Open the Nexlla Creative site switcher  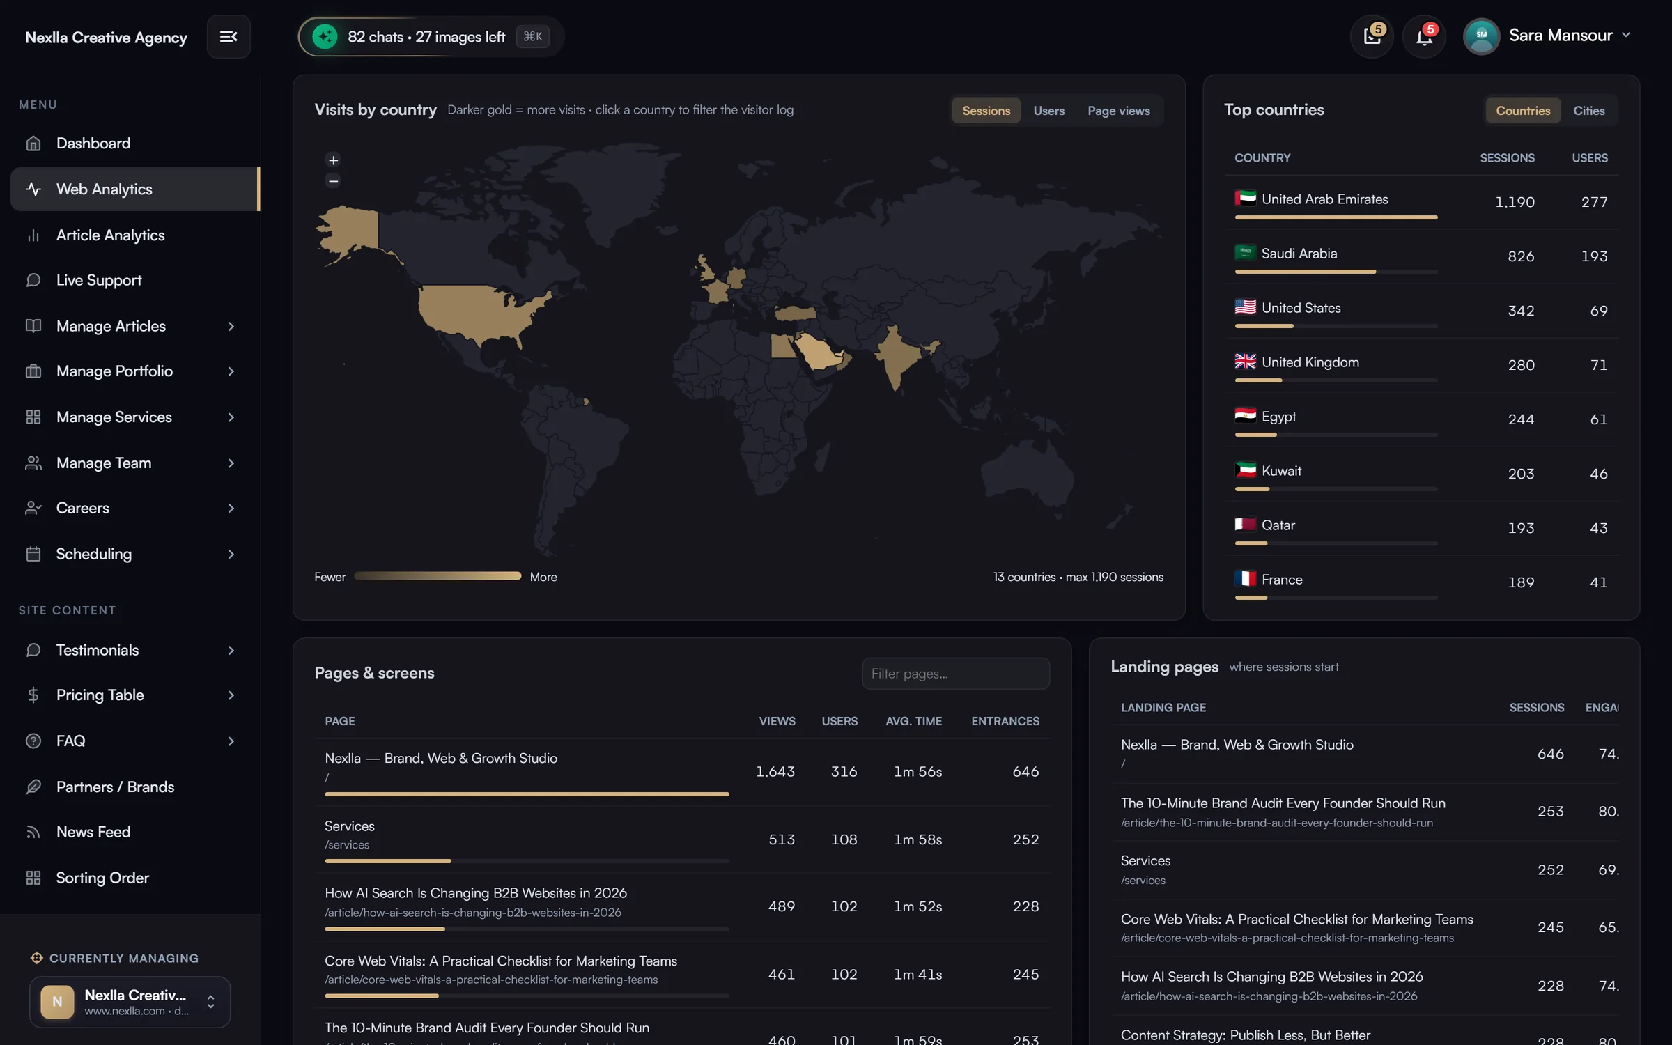pyautogui.click(x=130, y=1002)
